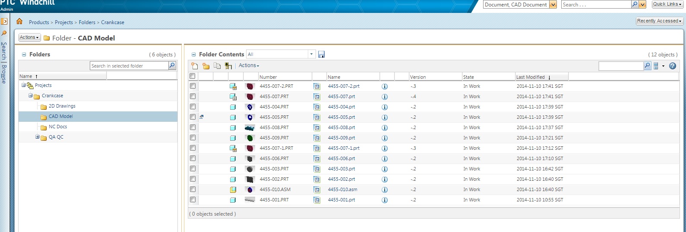Viewport: 686px width, 232px height.
Task: Run the global search magnifier icon
Action: pos(635,4)
